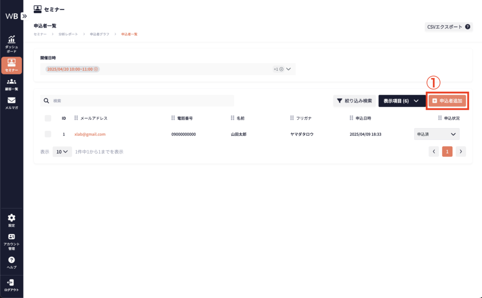Image resolution: width=482 pixels, height=298 pixels.
Task: Check the row checkbox for ID 1
Action: pyautogui.click(x=48, y=134)
